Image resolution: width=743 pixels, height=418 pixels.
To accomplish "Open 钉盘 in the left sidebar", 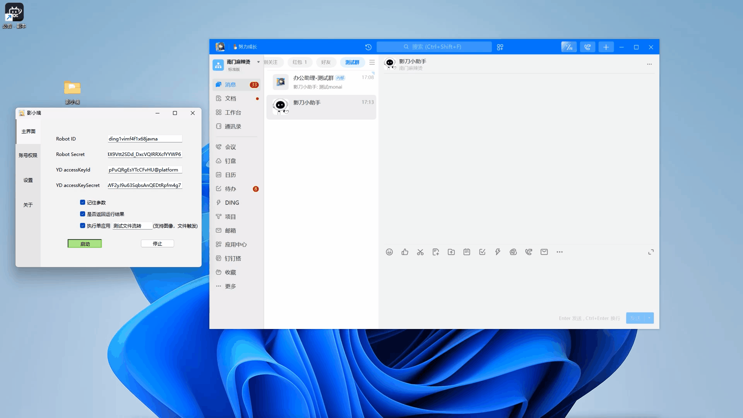I will pos(230,161).
